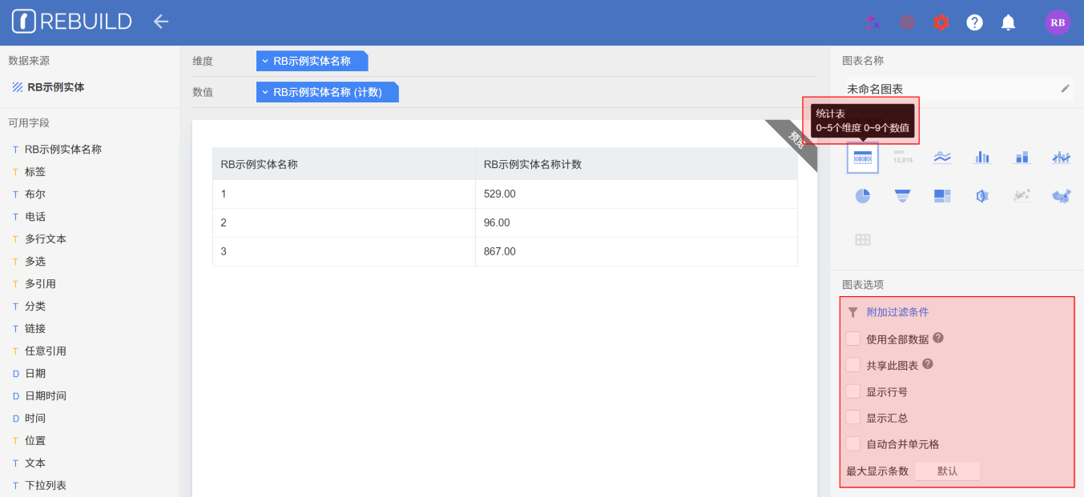This screenshot has height=497, width=1084.
Task: Select the stacked bar chart type
Action: pos(1022,158)
